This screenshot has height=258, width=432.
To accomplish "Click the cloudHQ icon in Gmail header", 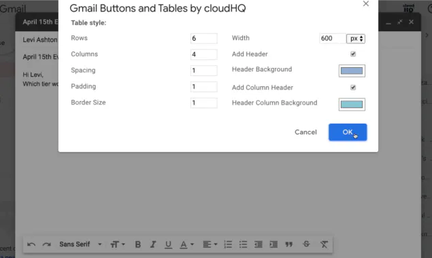I will point(408,8).
